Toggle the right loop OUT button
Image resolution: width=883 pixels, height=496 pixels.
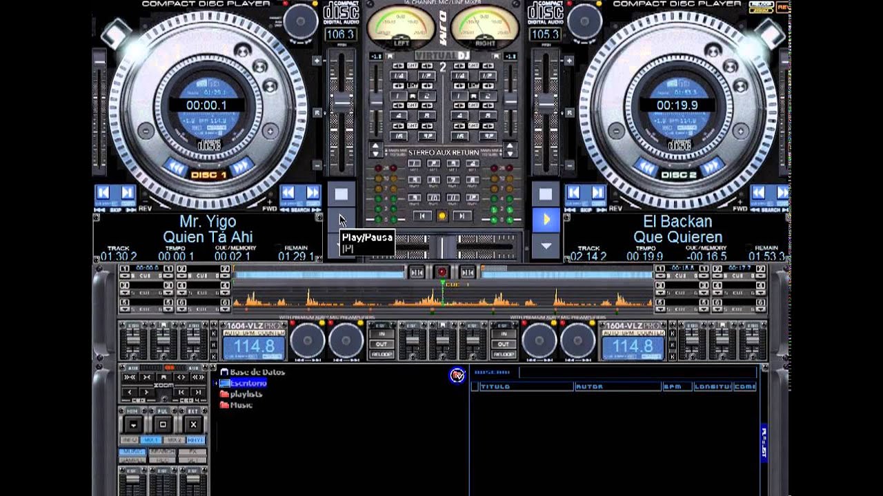click(503, 344)
